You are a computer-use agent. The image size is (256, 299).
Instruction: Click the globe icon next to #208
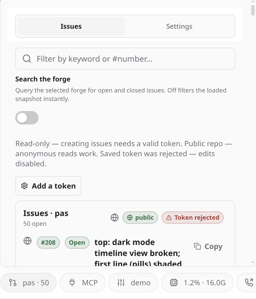tap(27, 241)
